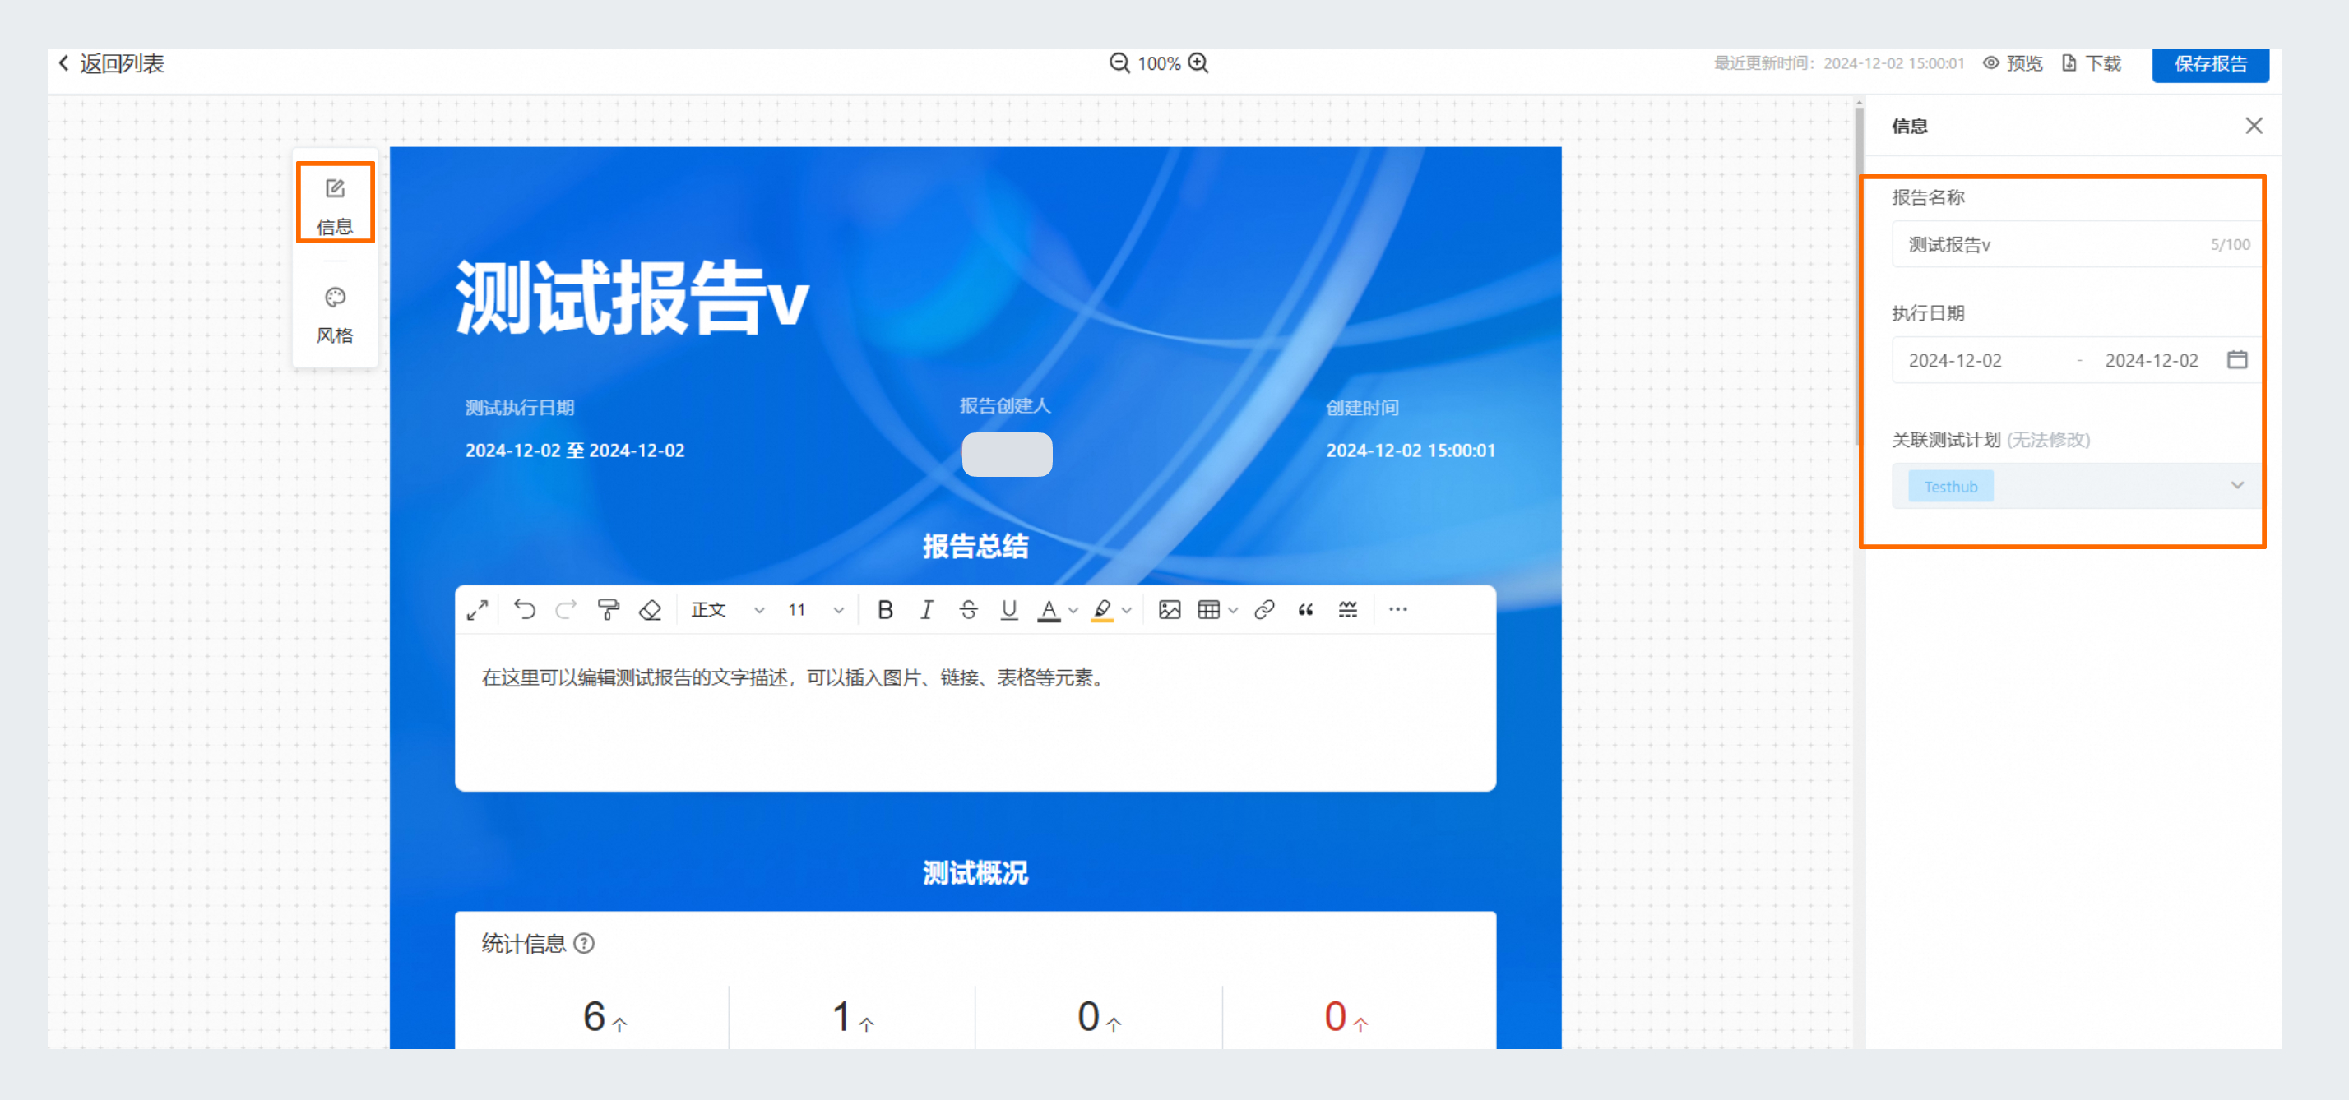
Task: Toggle underline formatting
Action: pos(1008,610)
